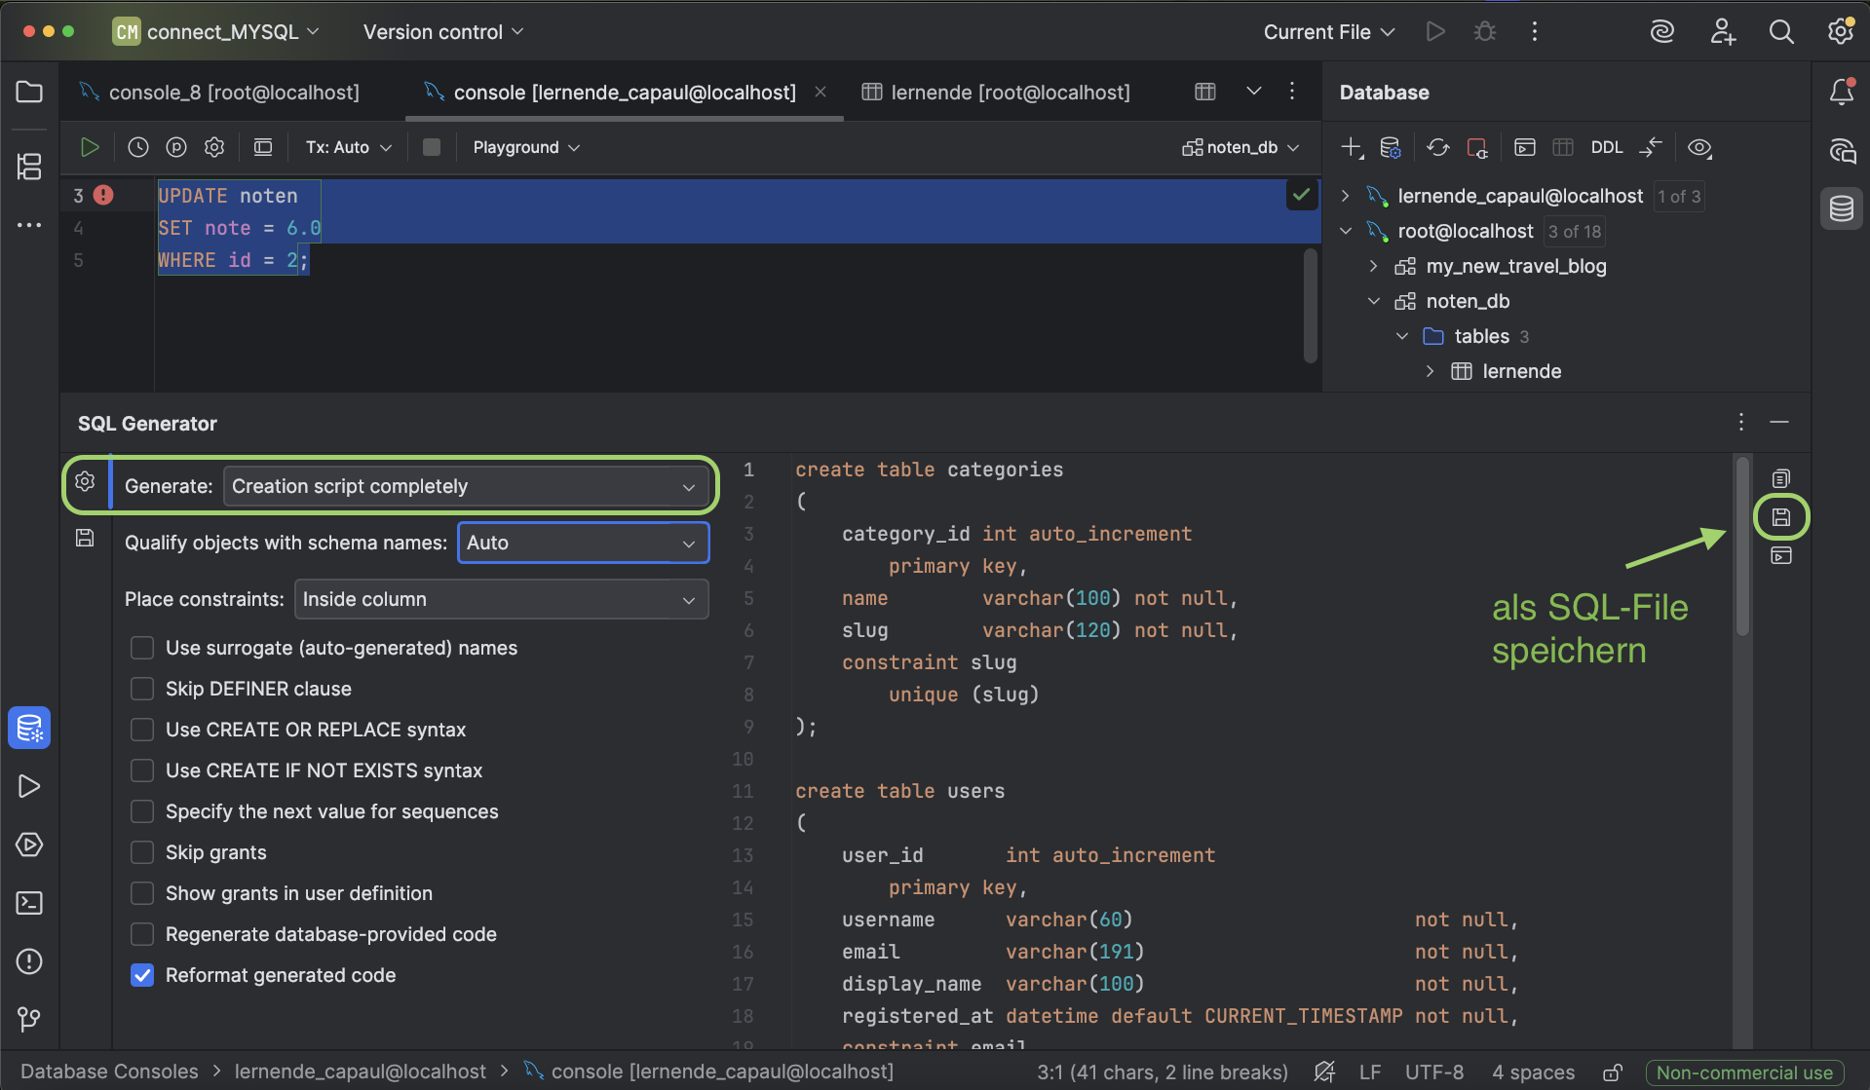
Task: Enable Skip DEFINER clause checkbox
Action: (x=142, y=689)
